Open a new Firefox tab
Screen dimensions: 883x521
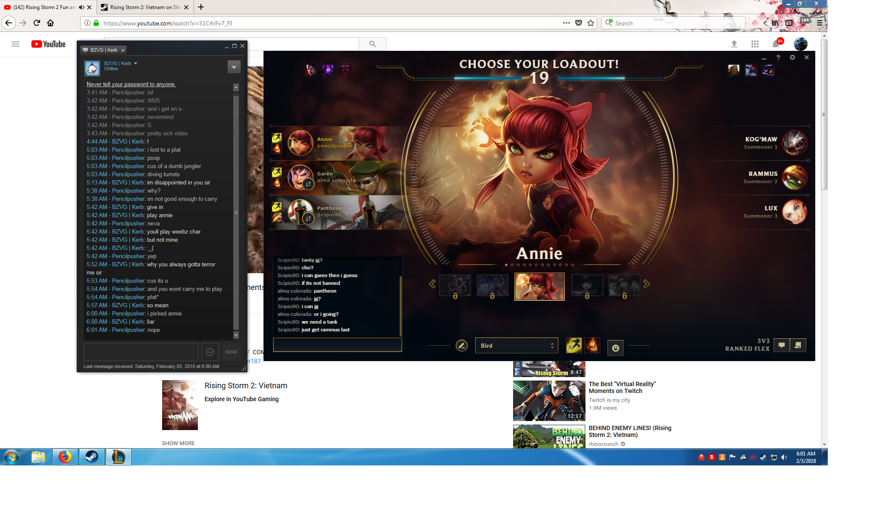point(201,7)
